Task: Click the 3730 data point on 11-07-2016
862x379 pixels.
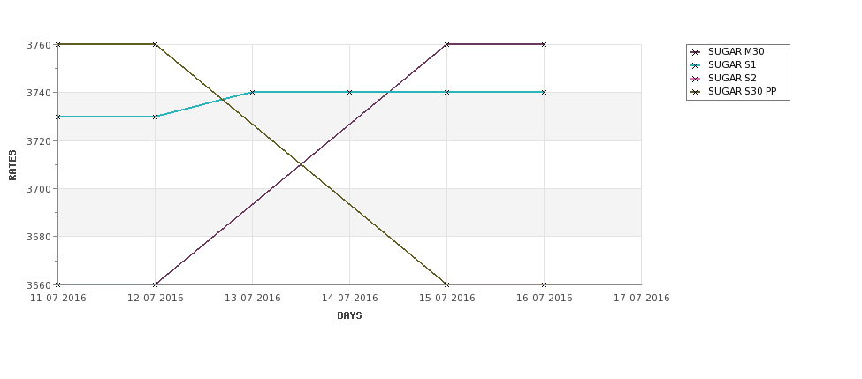Action: [x=57, y=117]
